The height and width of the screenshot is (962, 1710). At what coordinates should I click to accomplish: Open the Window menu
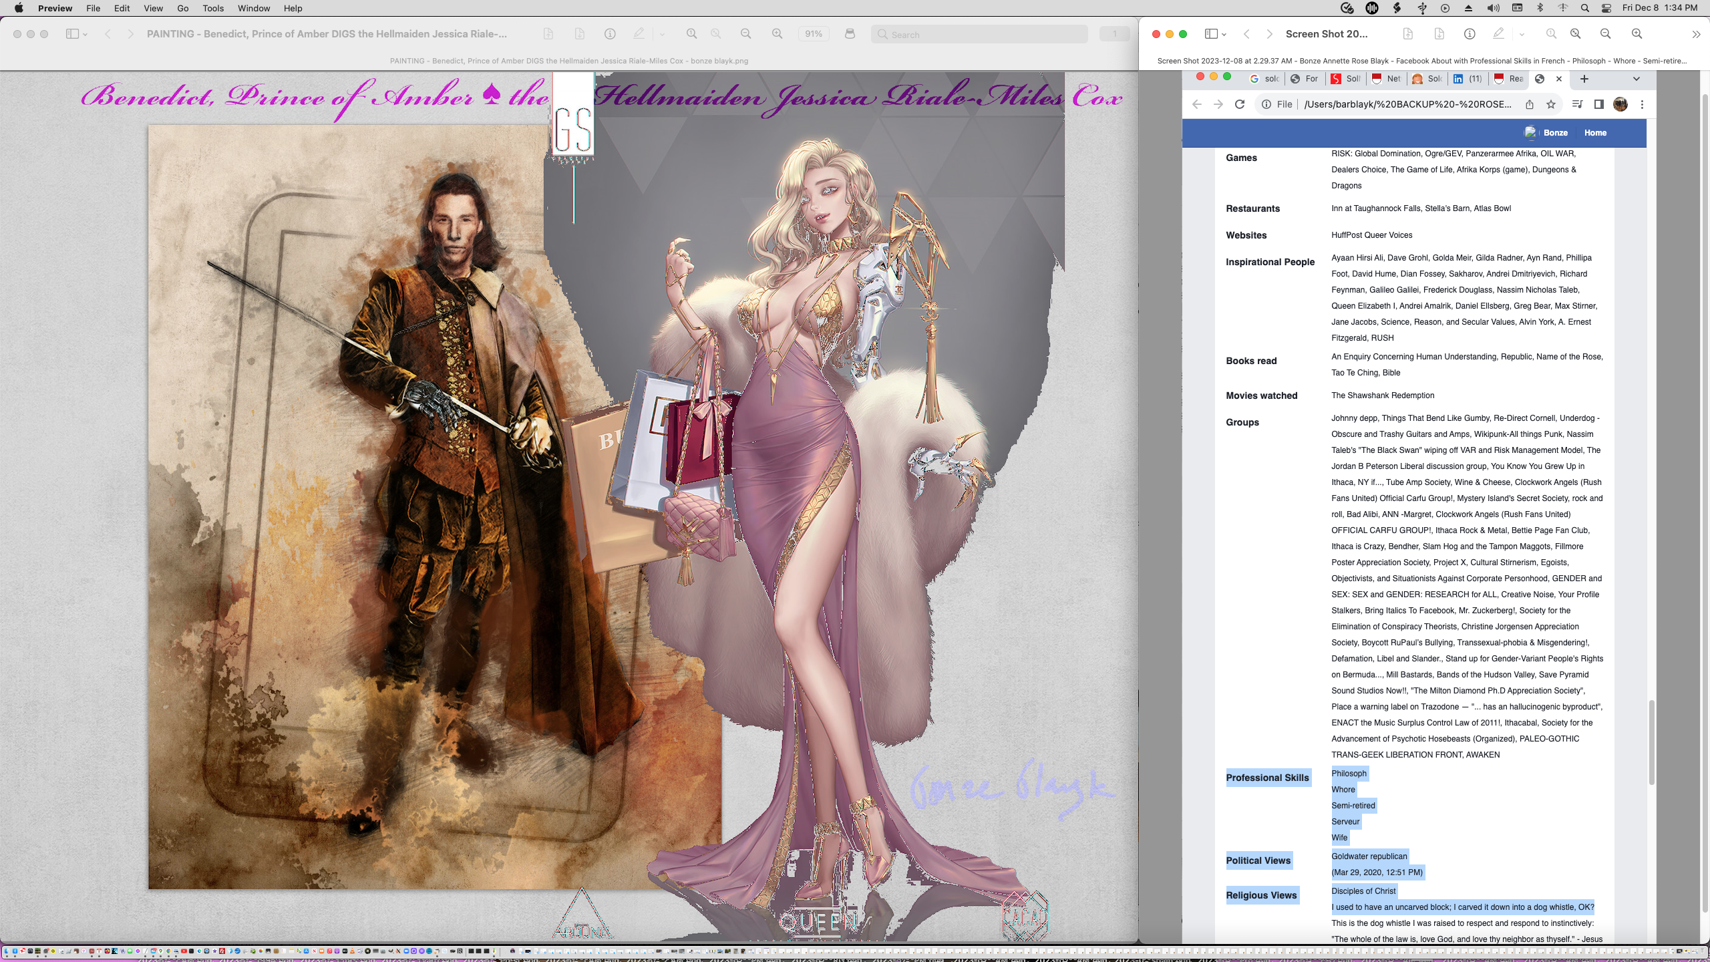(x=254, y=8)
